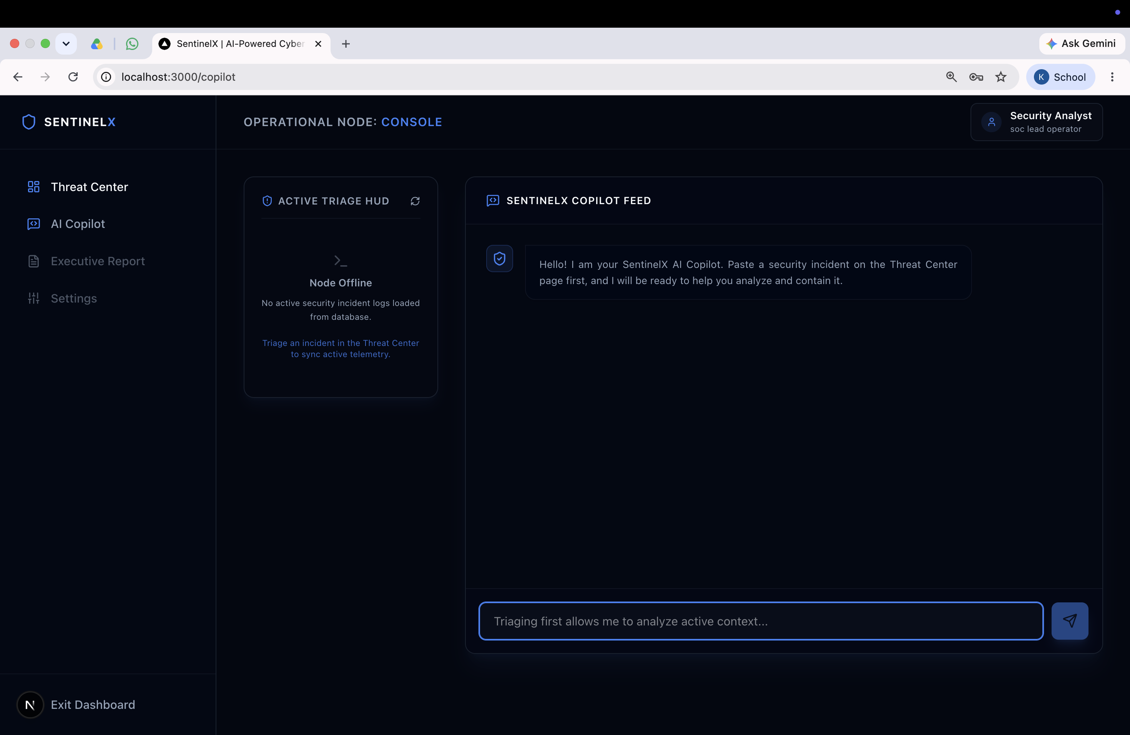The height and width of the screenshot is (735, 1130).
Task: Open the Security Analyst profile card
Action: click(1037, 122)
